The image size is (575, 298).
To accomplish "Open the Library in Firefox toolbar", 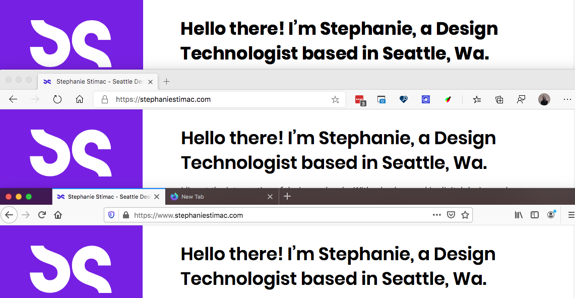I will (x=519, y=215).
